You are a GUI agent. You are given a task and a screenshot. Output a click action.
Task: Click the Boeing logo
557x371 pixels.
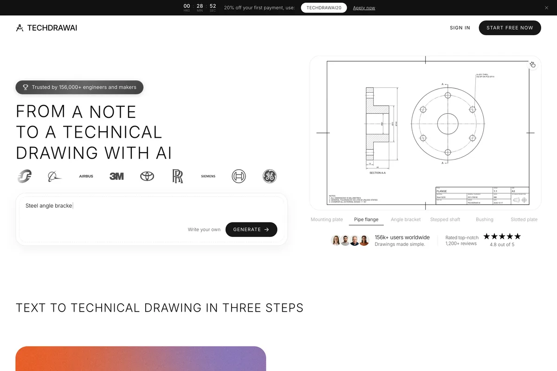point(54,176)
